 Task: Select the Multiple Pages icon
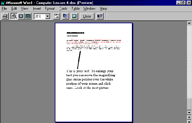pos(28,16)
